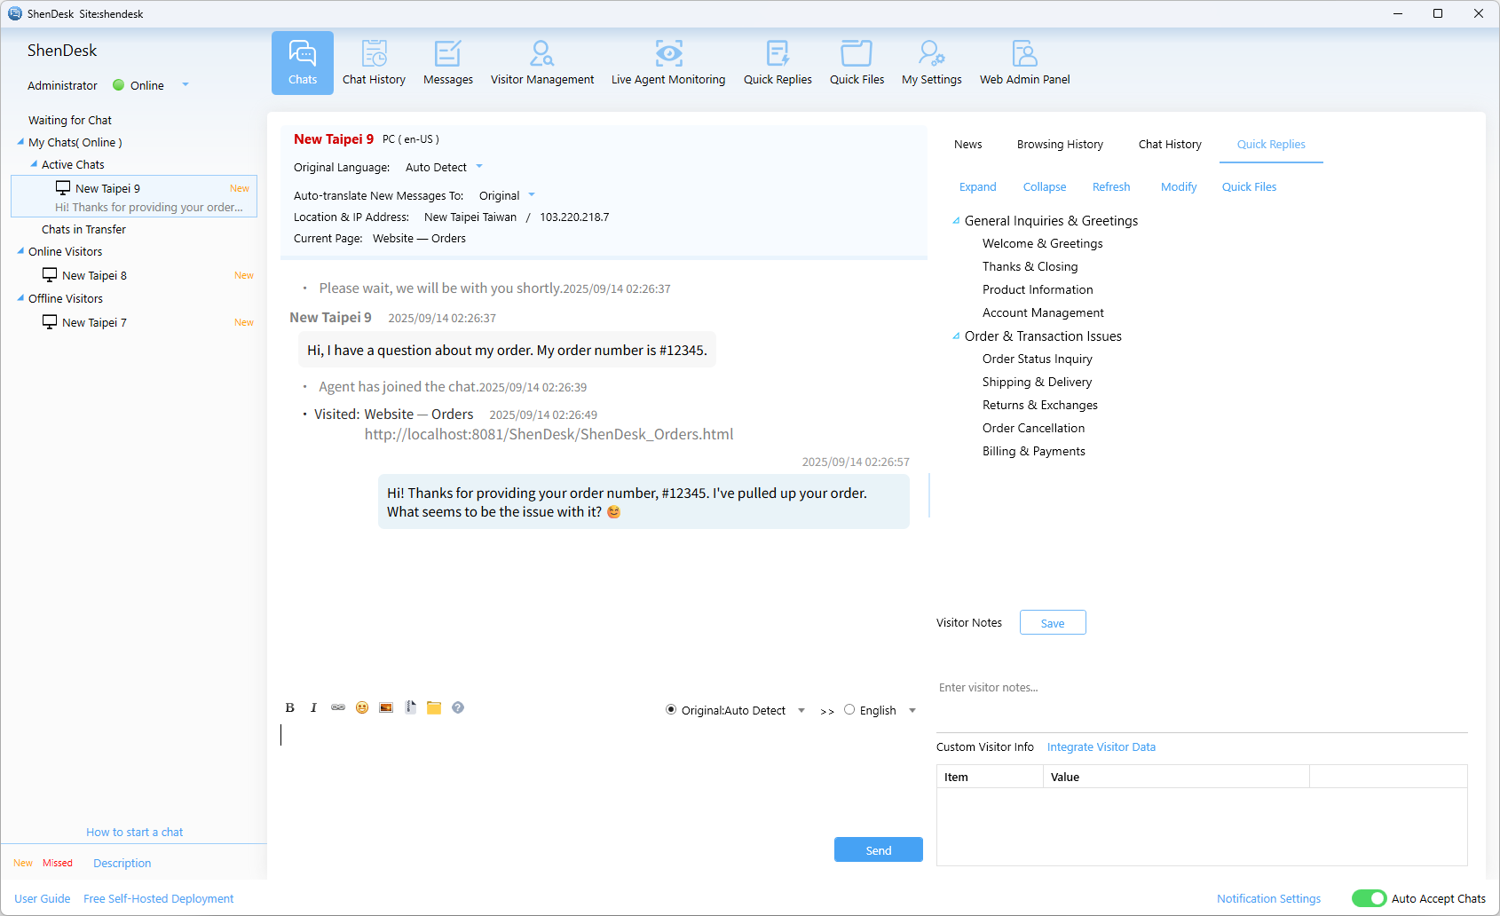Collapse the Order & Transaction Issues group

click(x=956, y=336)
